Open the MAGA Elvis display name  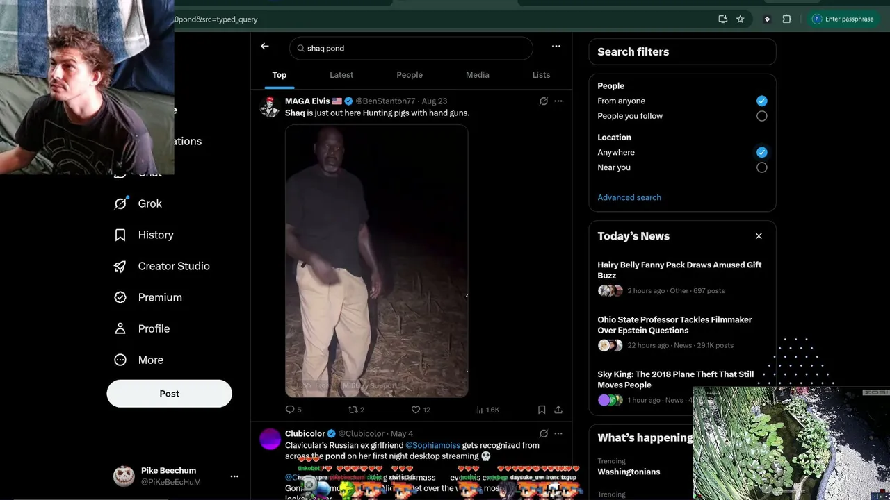tap(307, 101)
